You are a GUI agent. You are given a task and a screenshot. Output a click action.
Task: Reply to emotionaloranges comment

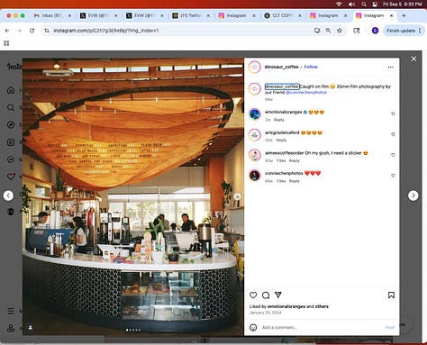pos(279,120)
